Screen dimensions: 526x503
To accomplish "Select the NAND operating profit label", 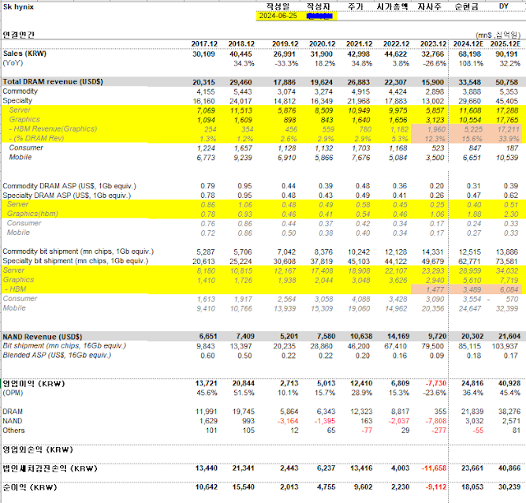I will [x=12, y=421].
